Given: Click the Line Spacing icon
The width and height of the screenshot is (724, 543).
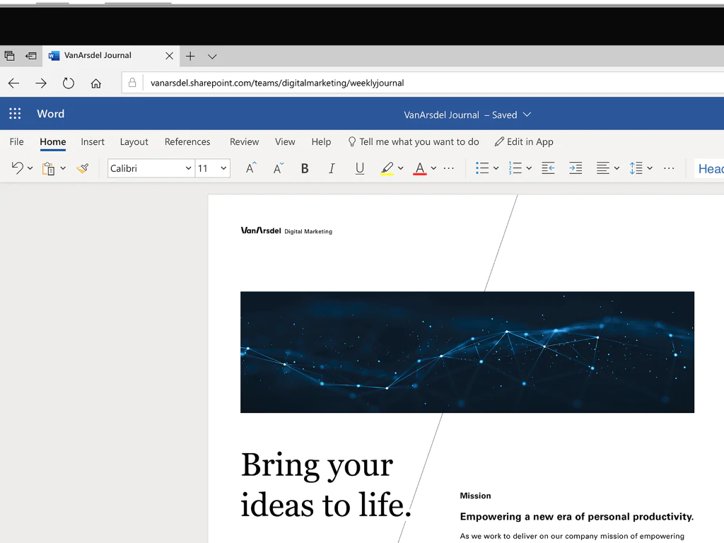Looking at the screenshot, I should coord(636,168).
